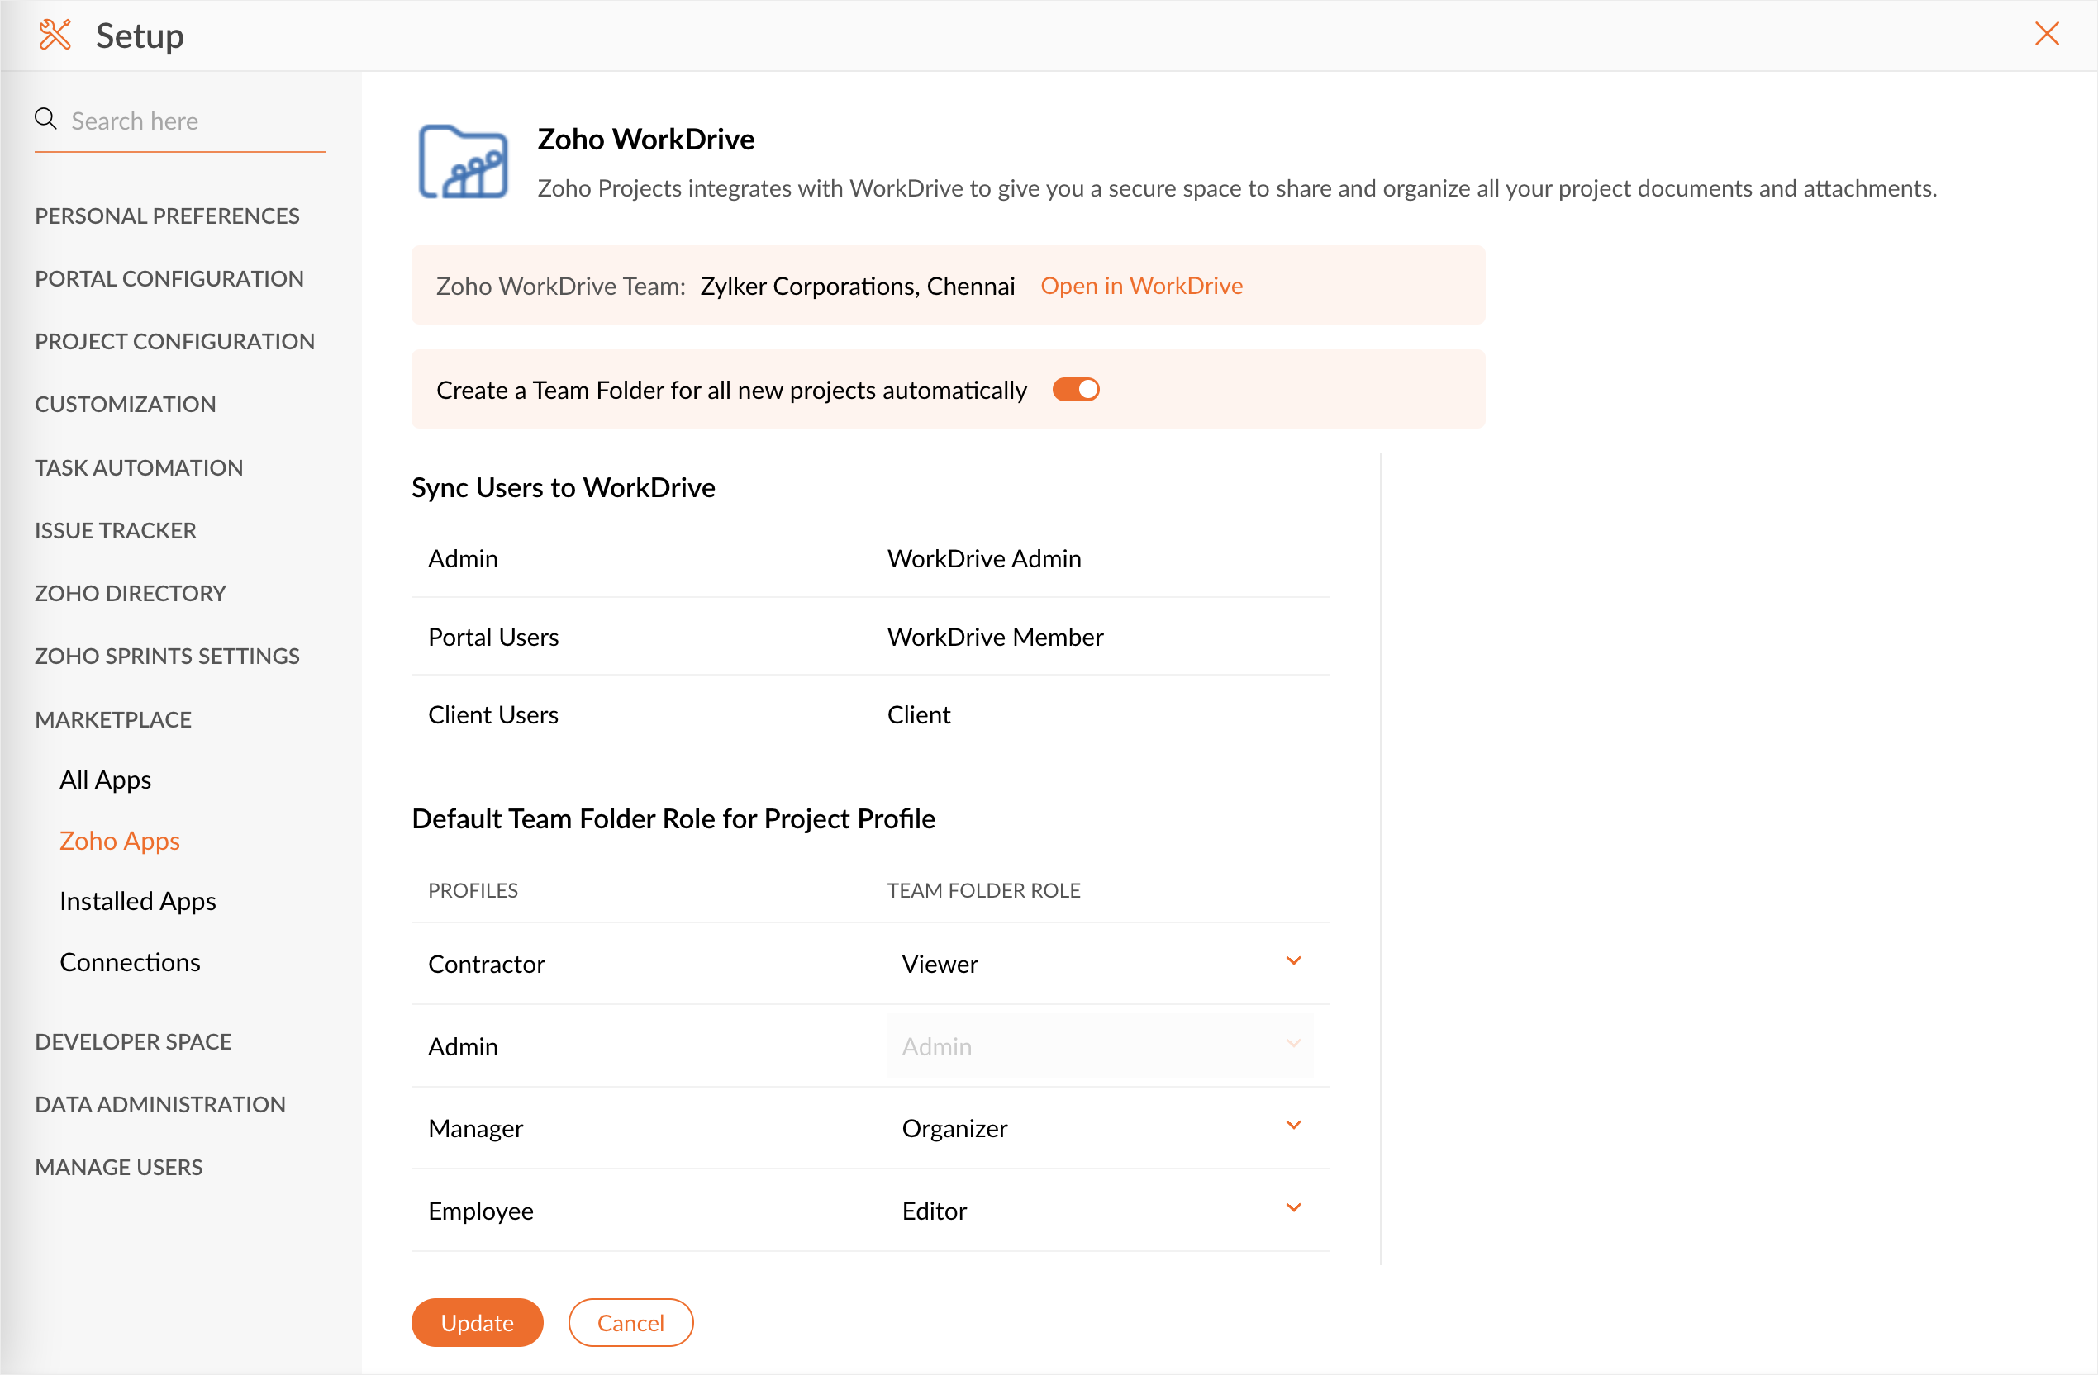Expand the Portal Configuration section
The image size is (2098, 1375).
pyautogui.click(x=169, y=278)
